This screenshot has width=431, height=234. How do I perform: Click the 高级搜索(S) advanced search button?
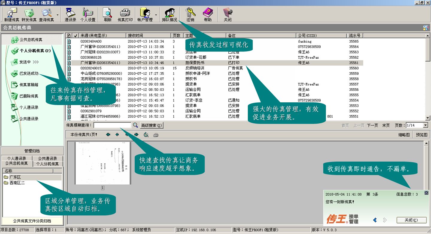(152, 125)
